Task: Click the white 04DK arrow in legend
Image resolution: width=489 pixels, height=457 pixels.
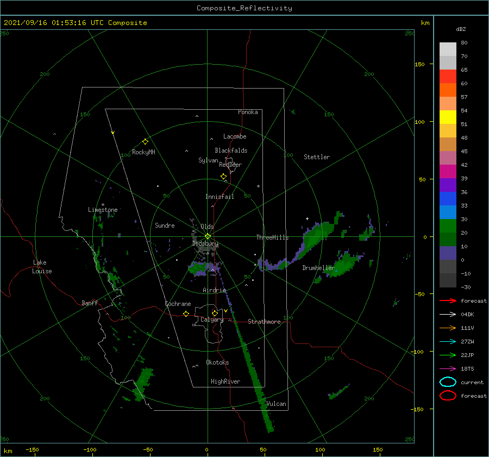Action: tap(448, 314)
